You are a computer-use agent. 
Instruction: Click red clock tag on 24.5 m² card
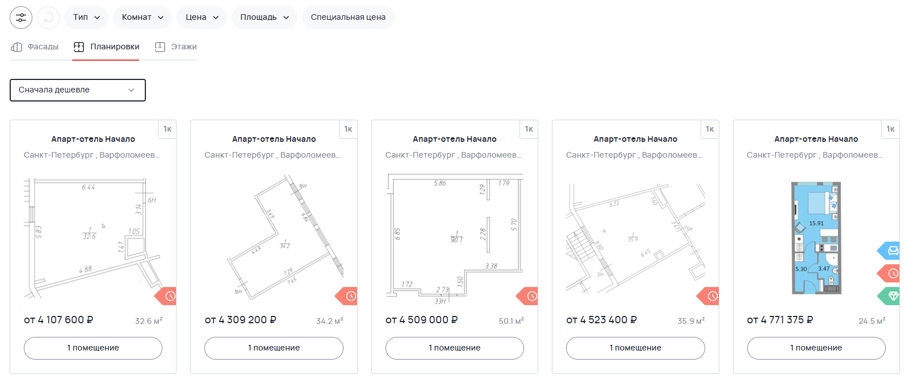point(892,273)
